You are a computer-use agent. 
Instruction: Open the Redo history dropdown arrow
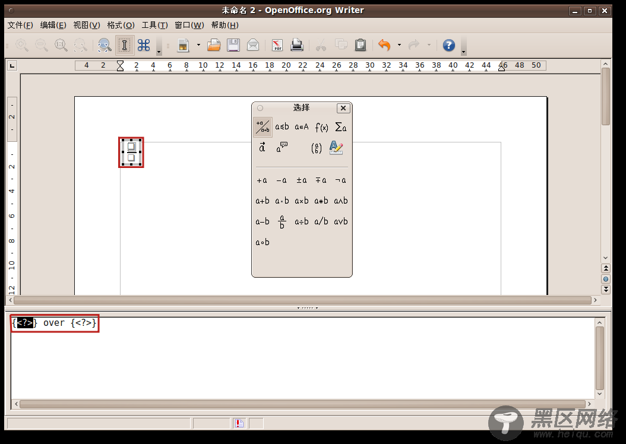429,45
